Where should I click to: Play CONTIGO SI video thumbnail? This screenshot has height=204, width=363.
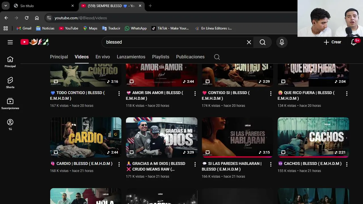coord(237,75)
